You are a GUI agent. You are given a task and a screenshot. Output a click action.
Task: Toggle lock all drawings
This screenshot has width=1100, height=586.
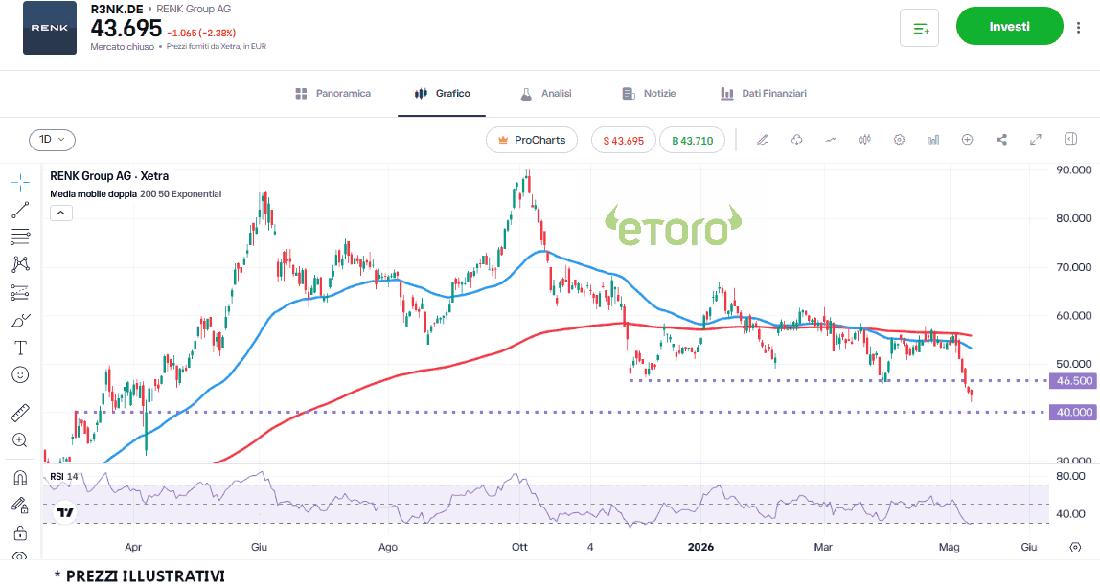[20, 533]
